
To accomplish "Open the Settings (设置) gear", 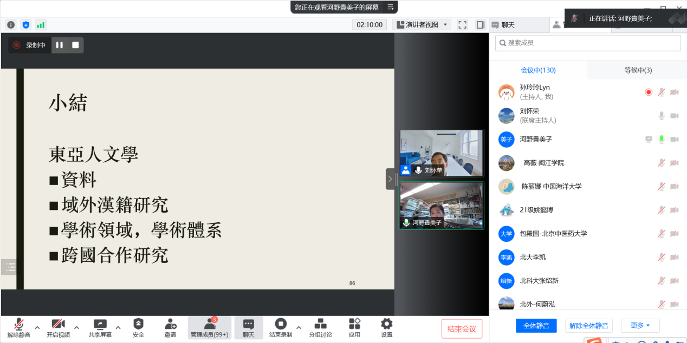I will [x=386, y=327].
